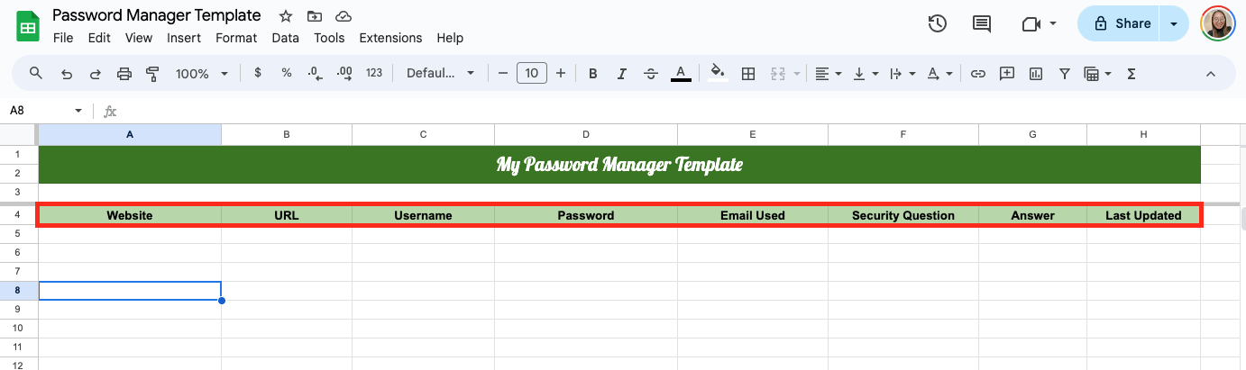Open the Functions sigma icon

coord(1131,74)
